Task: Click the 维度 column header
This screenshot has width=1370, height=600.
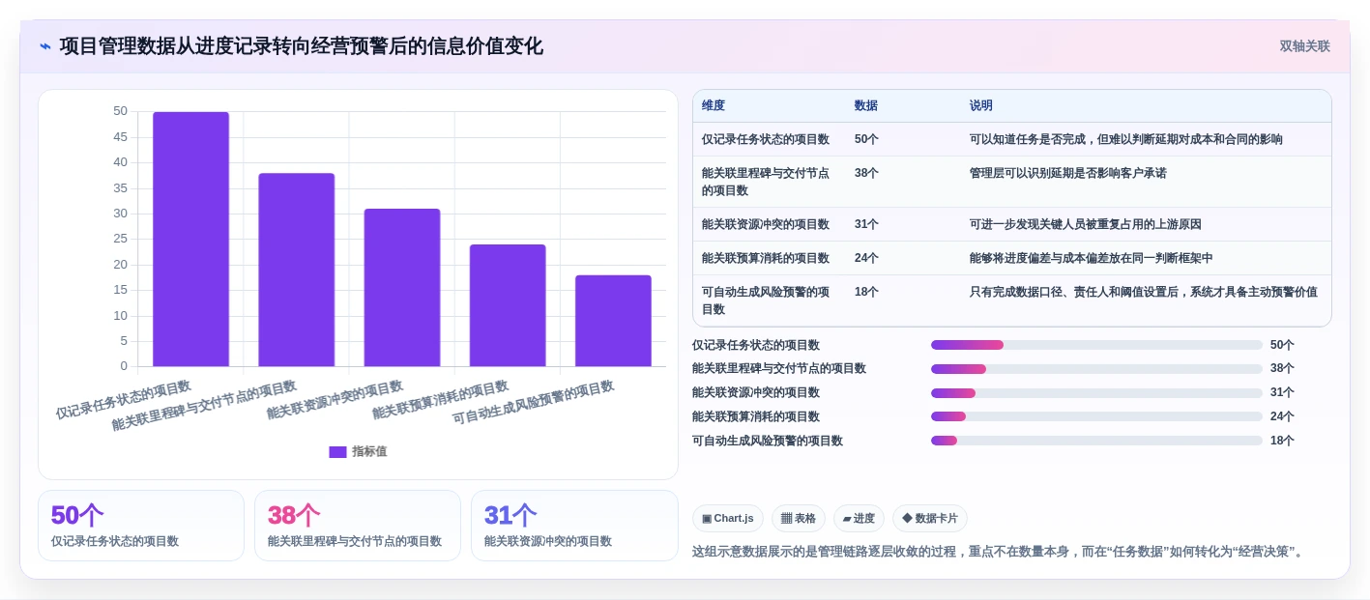Action: click(x=714, y=105)
